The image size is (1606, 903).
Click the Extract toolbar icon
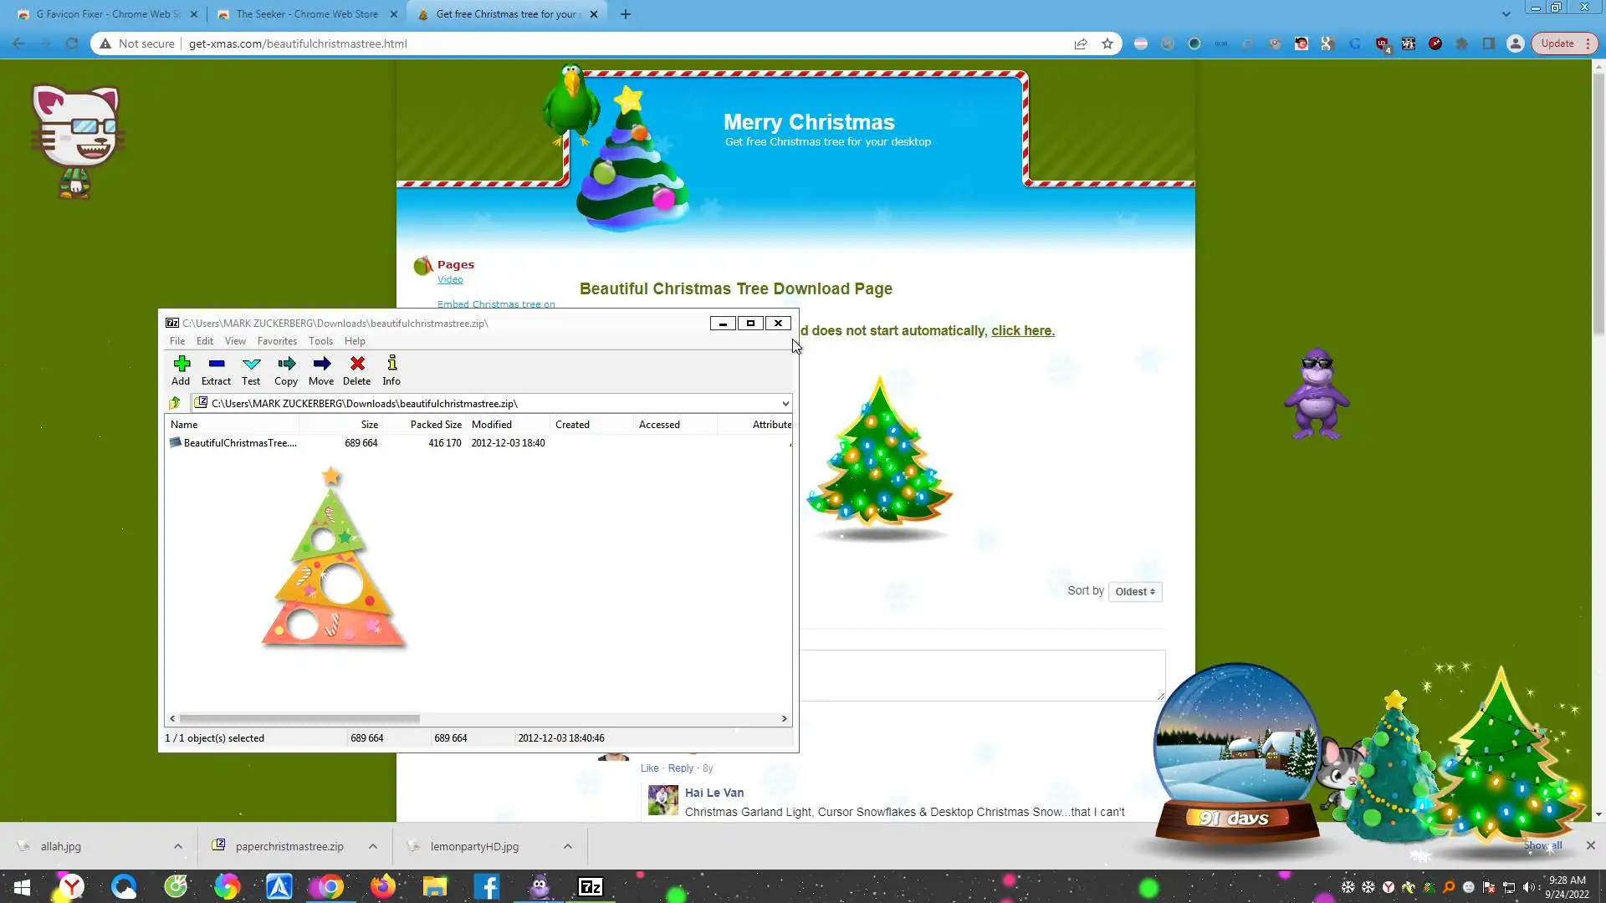point(216,370)
